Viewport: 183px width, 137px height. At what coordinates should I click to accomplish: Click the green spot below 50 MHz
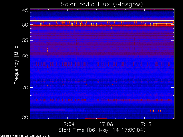point(111,28)
